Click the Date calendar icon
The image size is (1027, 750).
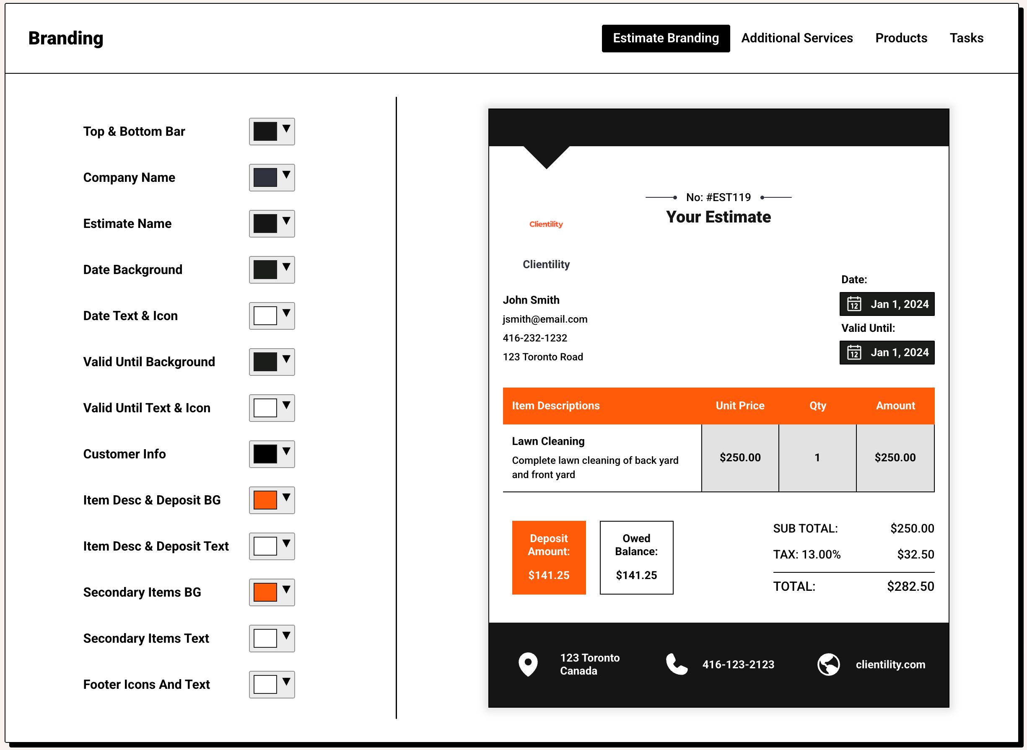tap(854, 304)
